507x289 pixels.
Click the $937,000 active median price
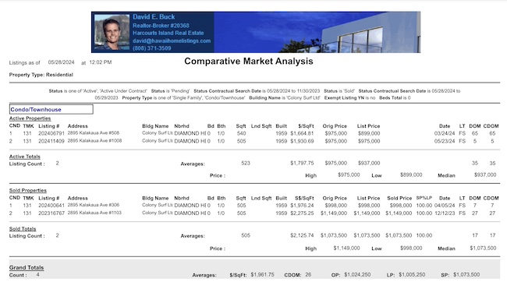pos(485,174)
